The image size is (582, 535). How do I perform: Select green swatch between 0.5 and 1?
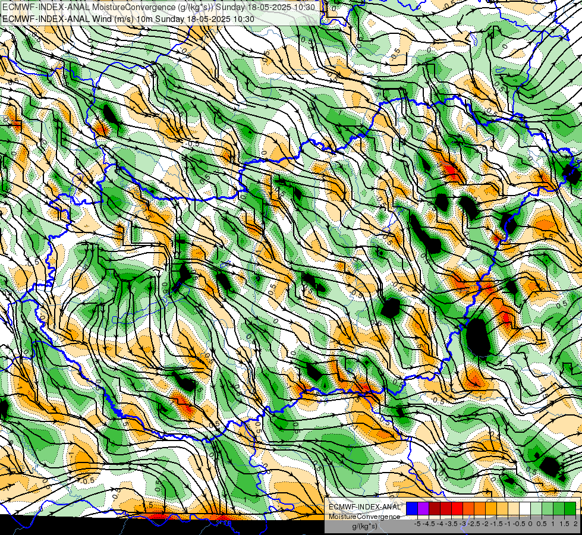coord(548,508)
